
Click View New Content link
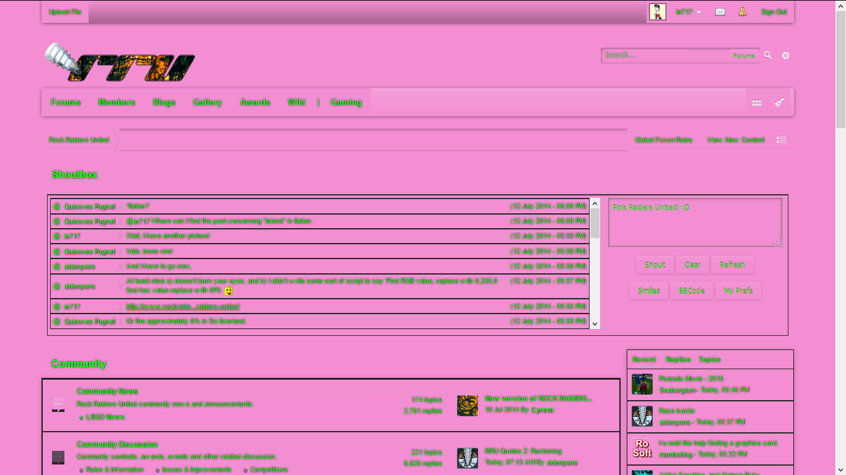pos(736,140)
